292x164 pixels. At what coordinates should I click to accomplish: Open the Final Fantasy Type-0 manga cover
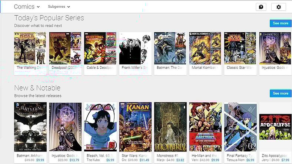(240, 127)
